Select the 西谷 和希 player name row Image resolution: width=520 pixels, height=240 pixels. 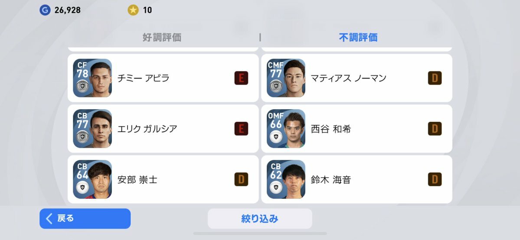(357, 129)
